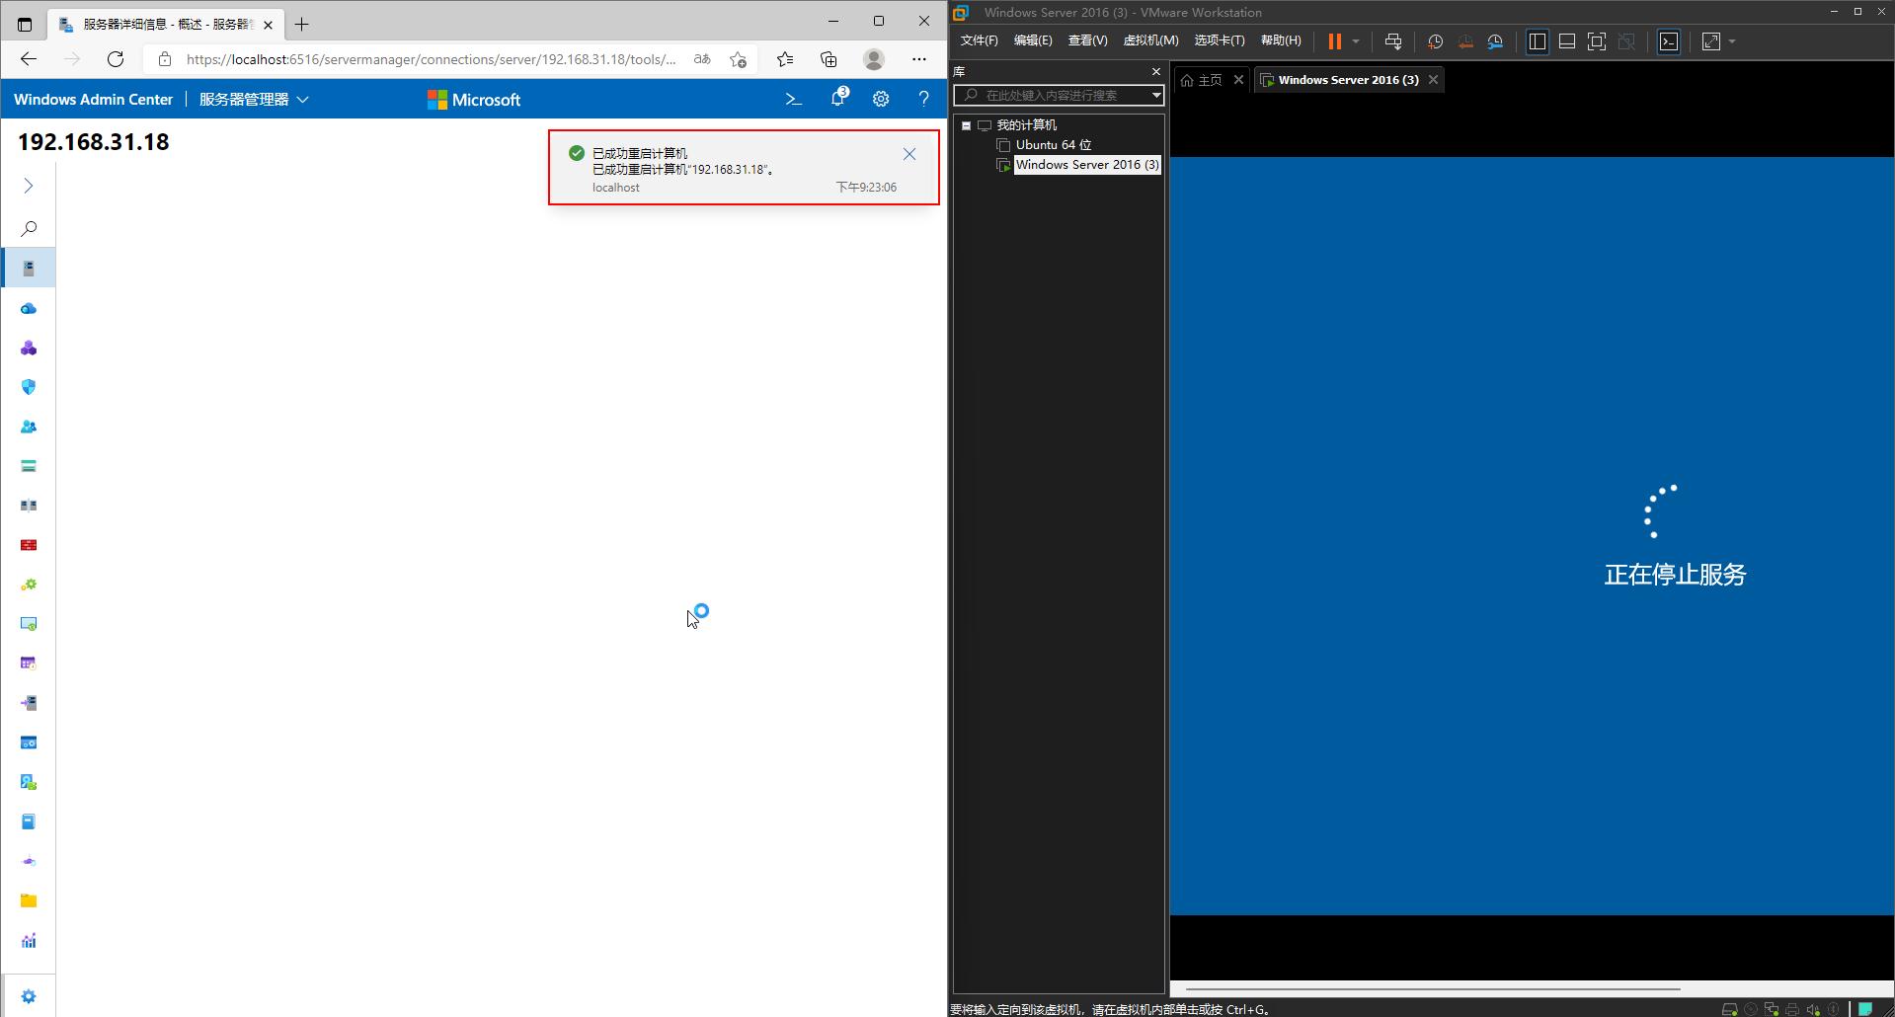Image resolution: width=1895 pixels, height=1017 pixels.
Task: Collapse 我的计算机 tree node
Action: [x=967, y=125]
